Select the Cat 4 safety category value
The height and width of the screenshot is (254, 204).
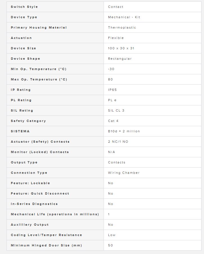click(x=113, y=121)
